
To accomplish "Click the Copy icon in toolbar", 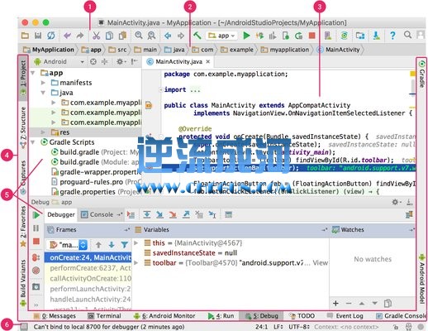I will [109, 36].
